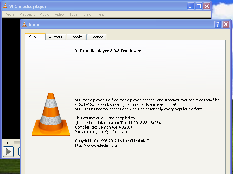Maximize the VLC media player window
Viewport: 233px width, 174px height.
(199, 6)
